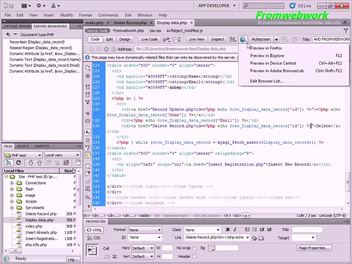Open the css.css related file
This screenshot has height=264, width=352.
pyautogui.click(x=155, y=30)
